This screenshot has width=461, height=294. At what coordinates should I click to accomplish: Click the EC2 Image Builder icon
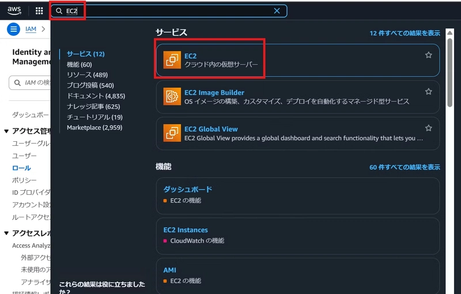pyautogui.click(x=172, y=96)
